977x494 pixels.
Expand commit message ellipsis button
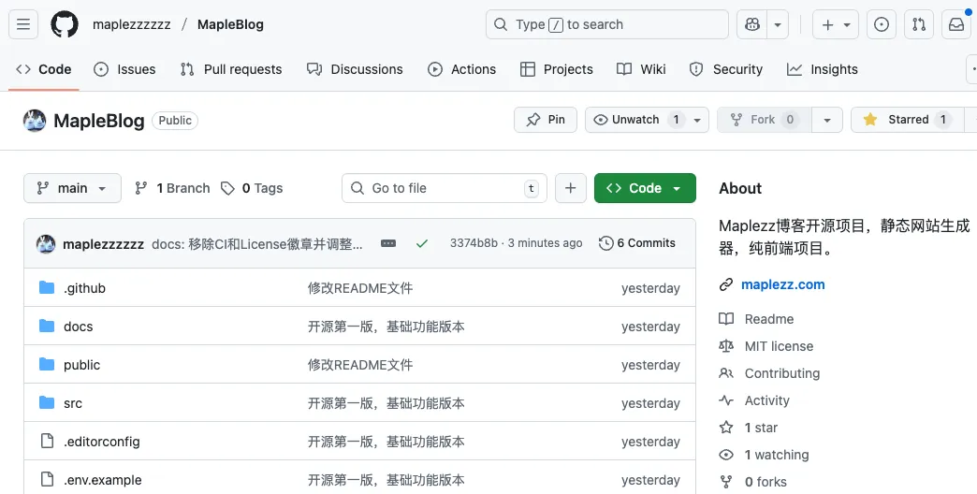coord(388,243)
